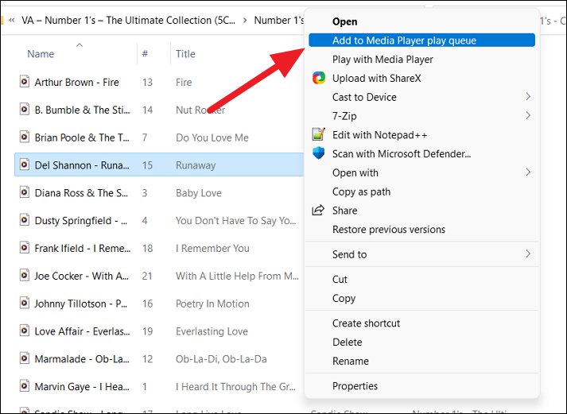
Task: Click the Share arrow icon
Action: pos(318,211)
